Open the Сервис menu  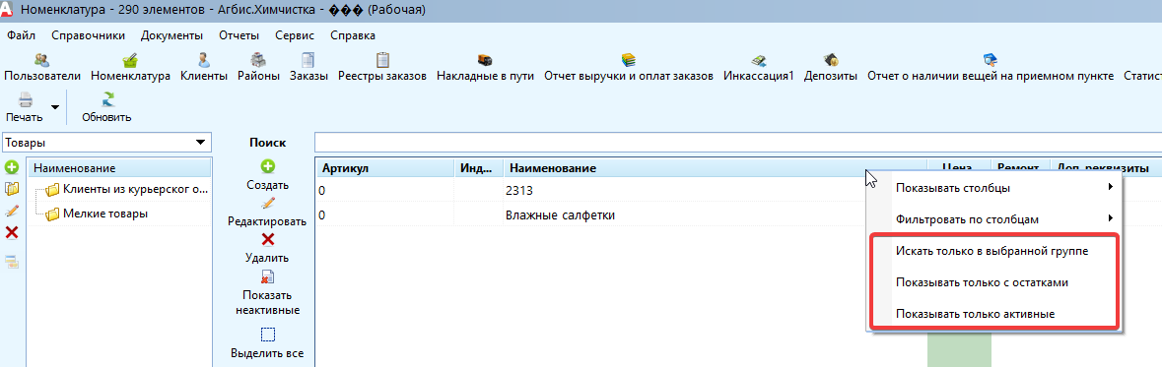tap(295, 35)
